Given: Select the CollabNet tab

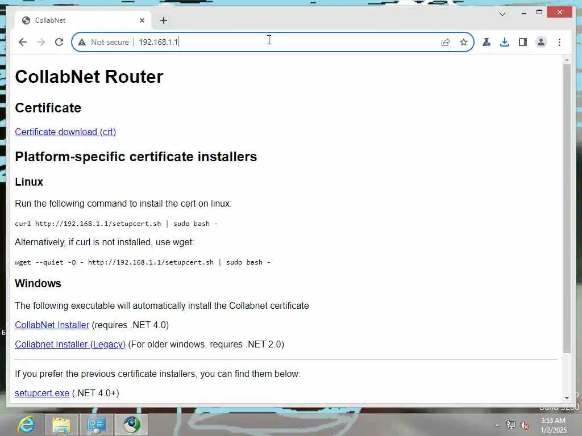Looking at the screenshot, I should [x=82, y=20].
